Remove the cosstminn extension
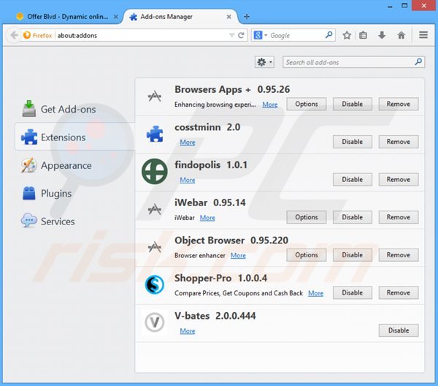The width and height of the screenshot is (438, 386). pyautogui.click(x=399, y=142)
